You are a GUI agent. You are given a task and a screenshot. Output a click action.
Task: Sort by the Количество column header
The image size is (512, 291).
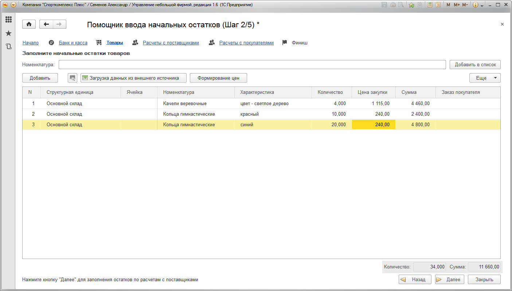coord(330,92)
